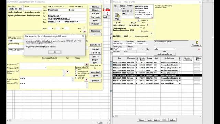
Task: Open the Granskning filter dropdown
Action: coord(136,44)
